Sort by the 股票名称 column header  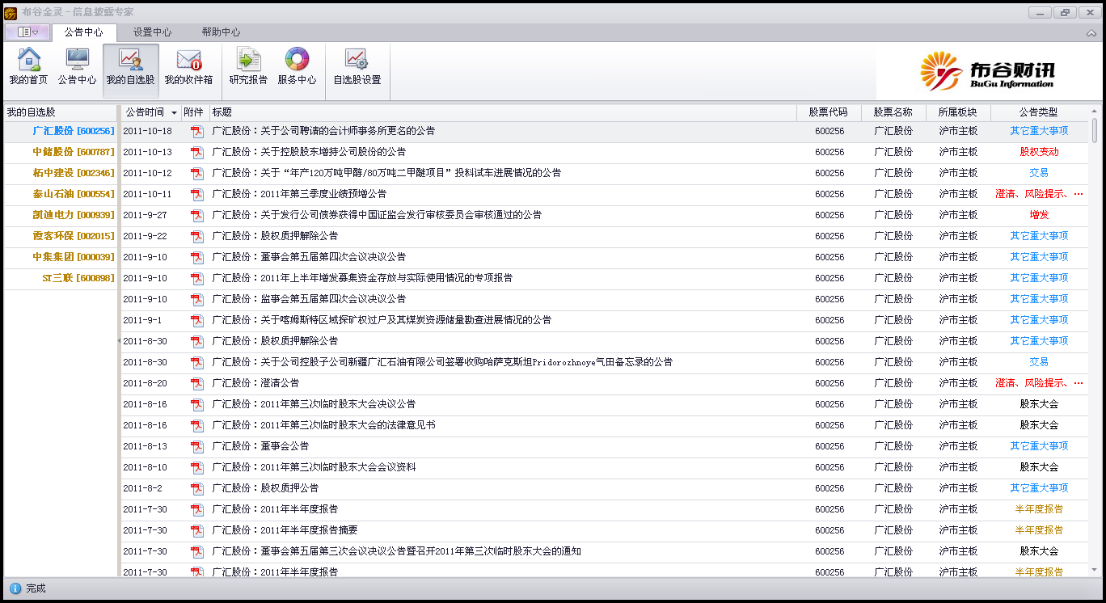point(893,112)
